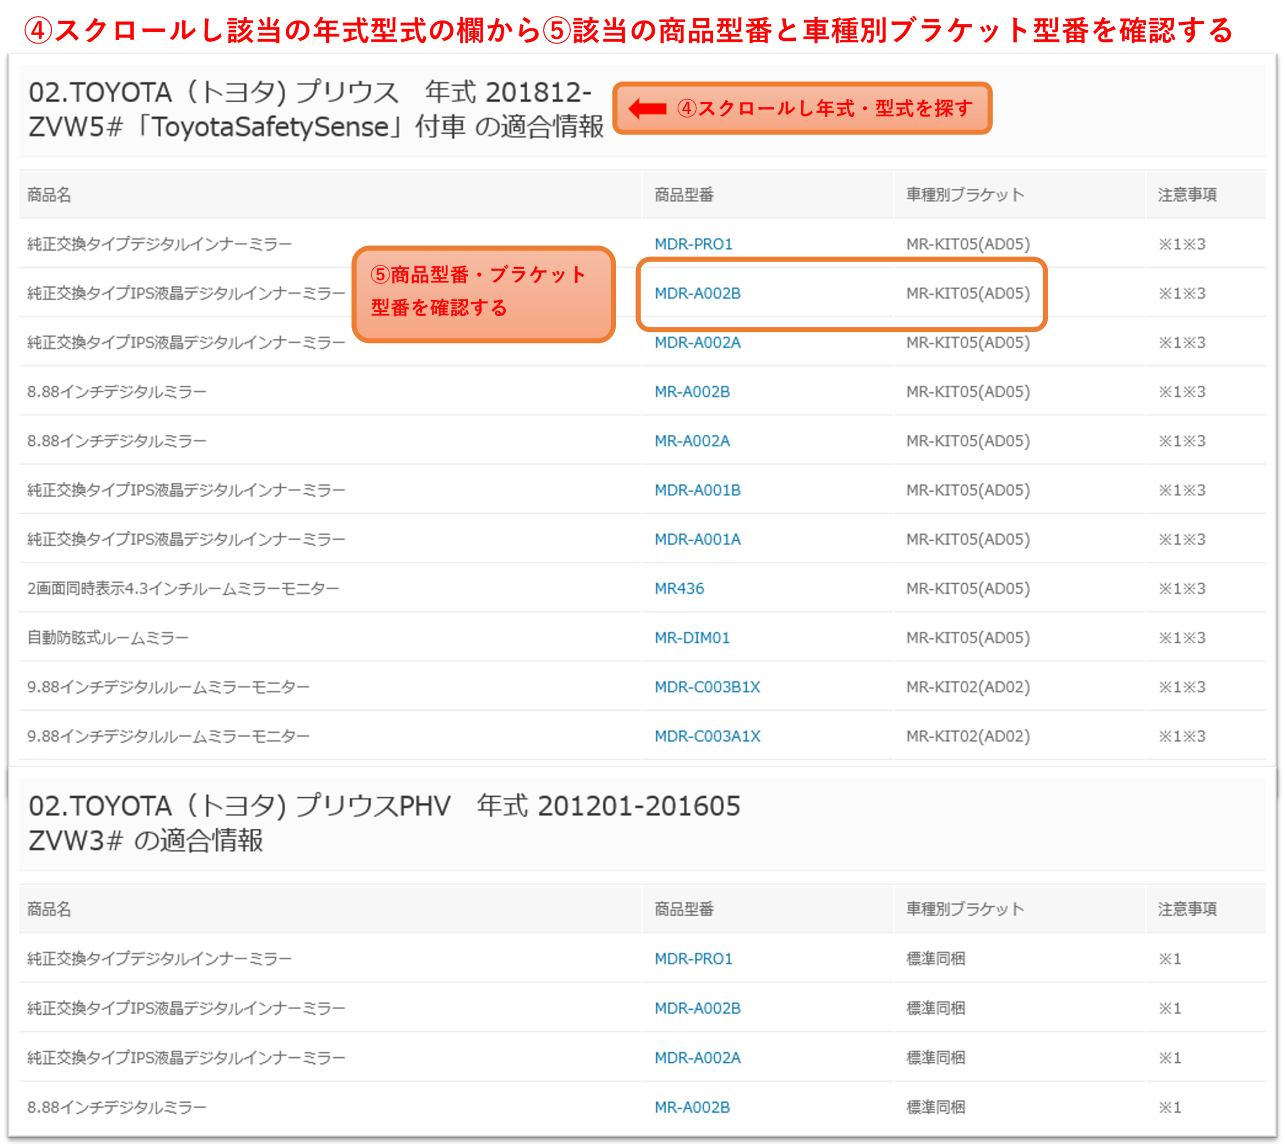1285x1148 pixels.
Task: Click 標準同梱 in the Prius PHV MR-A002B row
Action: (935, 1107)
